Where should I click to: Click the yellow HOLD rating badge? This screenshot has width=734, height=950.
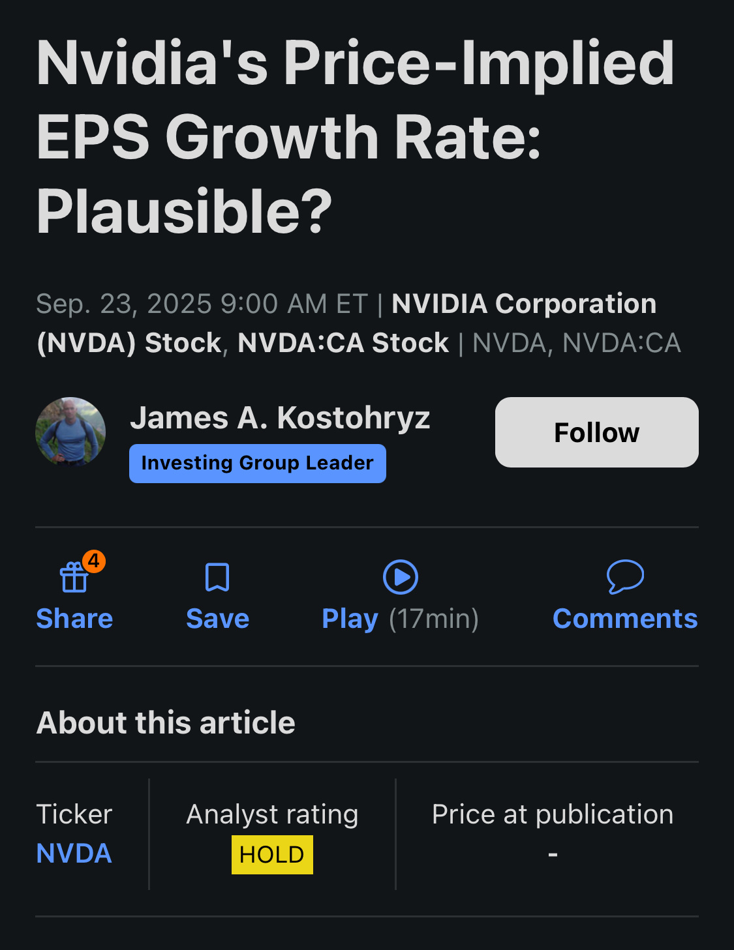(x=272, y=855)
